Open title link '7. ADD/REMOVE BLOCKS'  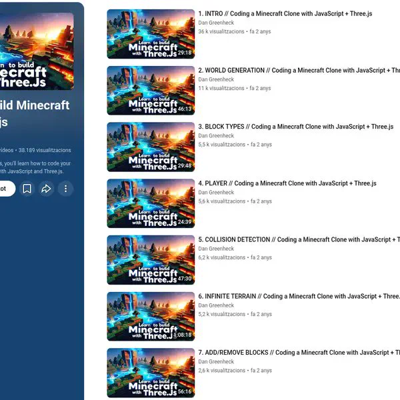coord(299,353)
